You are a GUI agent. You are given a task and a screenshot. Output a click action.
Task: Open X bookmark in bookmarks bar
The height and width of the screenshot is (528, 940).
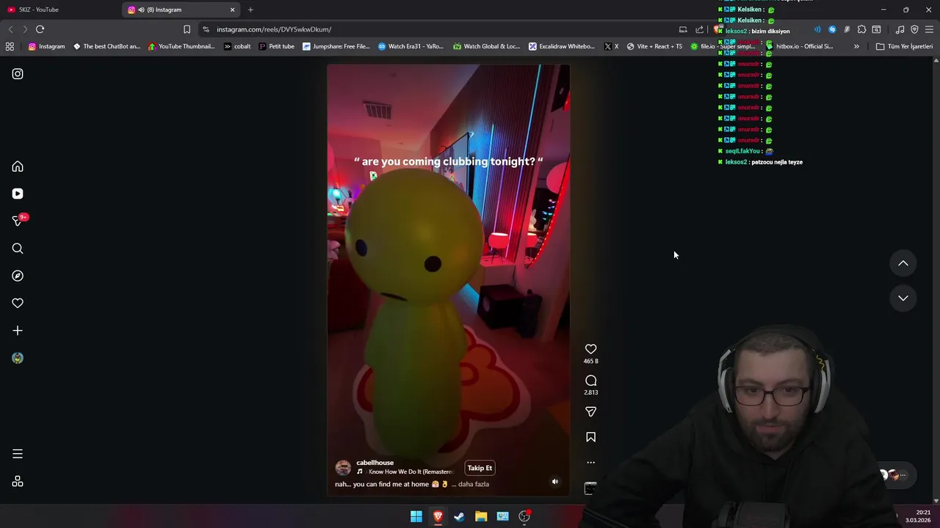click(x=611, y=46)
